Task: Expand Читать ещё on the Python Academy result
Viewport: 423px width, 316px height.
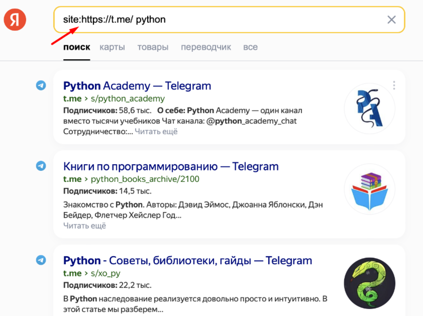Action: click(x=156, y=131)
